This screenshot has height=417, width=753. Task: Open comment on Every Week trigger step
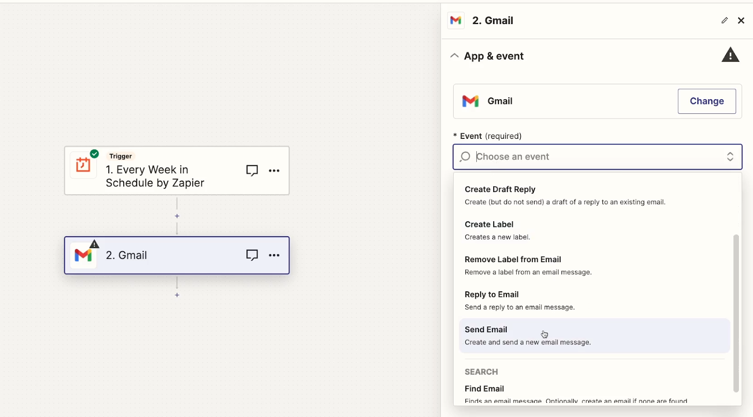pyautogui.click(x=252, y=171)
